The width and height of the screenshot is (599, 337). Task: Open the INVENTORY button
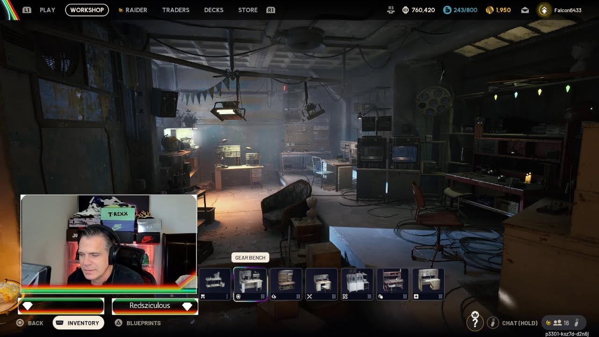coord(78,323)
